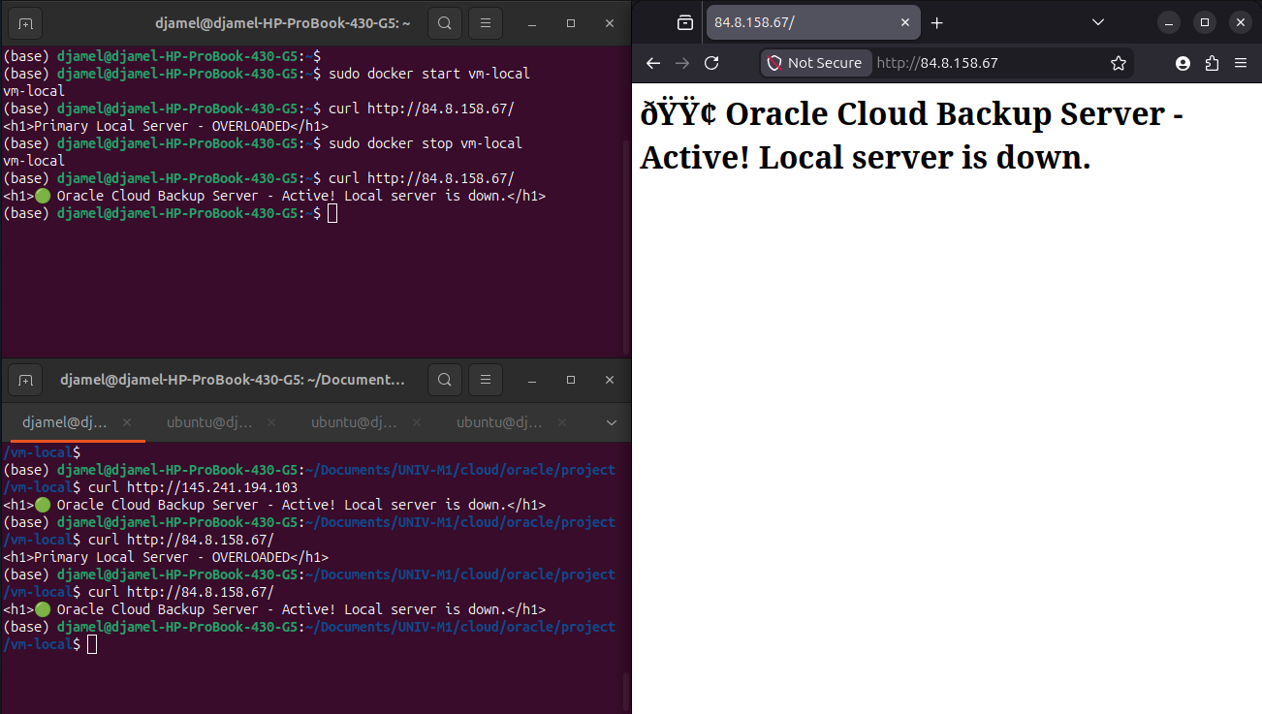Bookmark this page with the star icon
This screenshot has height=714, width=1262.
click(1119, 63)
